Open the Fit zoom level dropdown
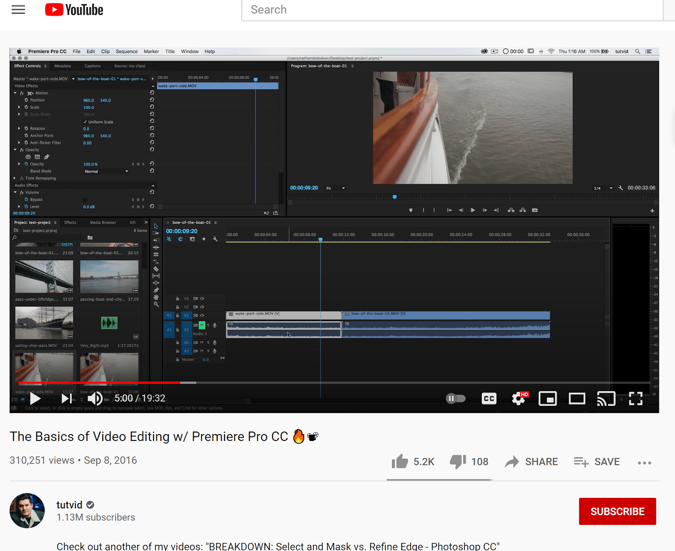This screenshot has width=675, height=551. (x=335, y=188)
